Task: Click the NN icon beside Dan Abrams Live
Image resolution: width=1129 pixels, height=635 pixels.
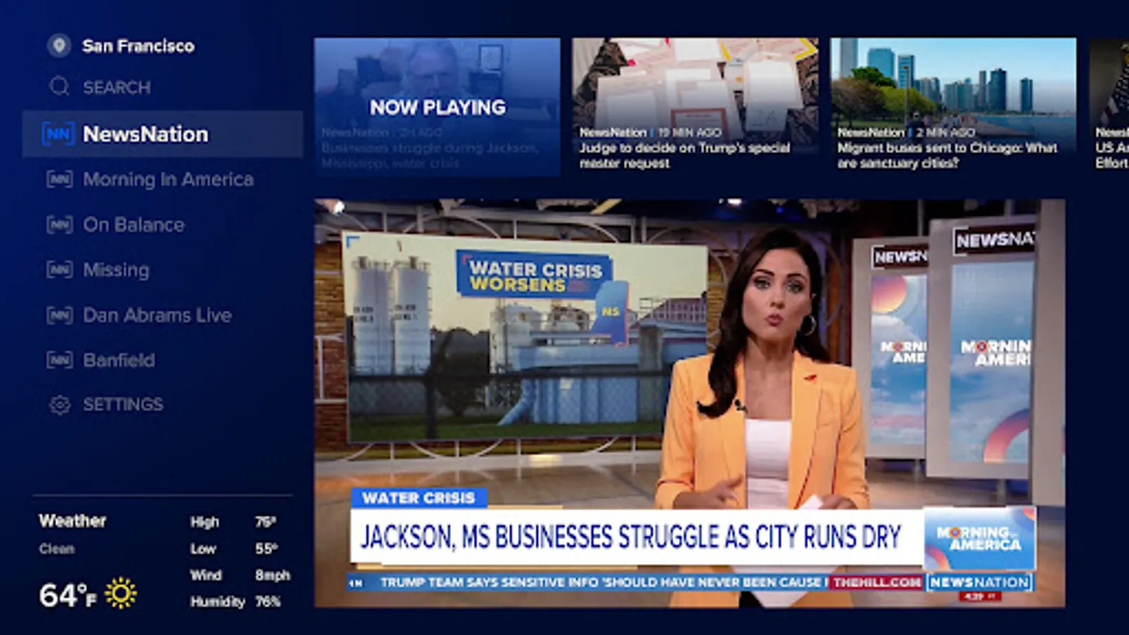Action: tap(59, 315)
